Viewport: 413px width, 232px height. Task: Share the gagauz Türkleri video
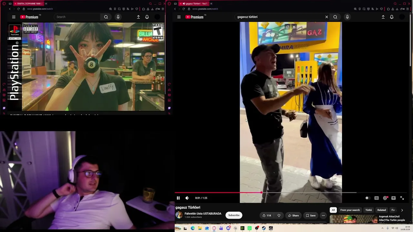[x=293, y=216]
